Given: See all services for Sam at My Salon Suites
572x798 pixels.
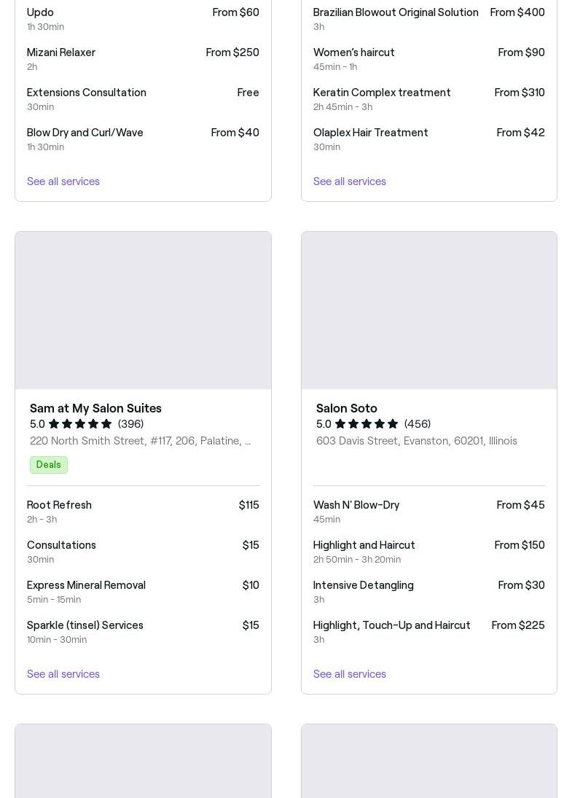Looking at the screenshot, I should tap(63, 674).
